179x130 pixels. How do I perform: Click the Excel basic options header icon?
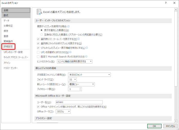pos(39,12)
